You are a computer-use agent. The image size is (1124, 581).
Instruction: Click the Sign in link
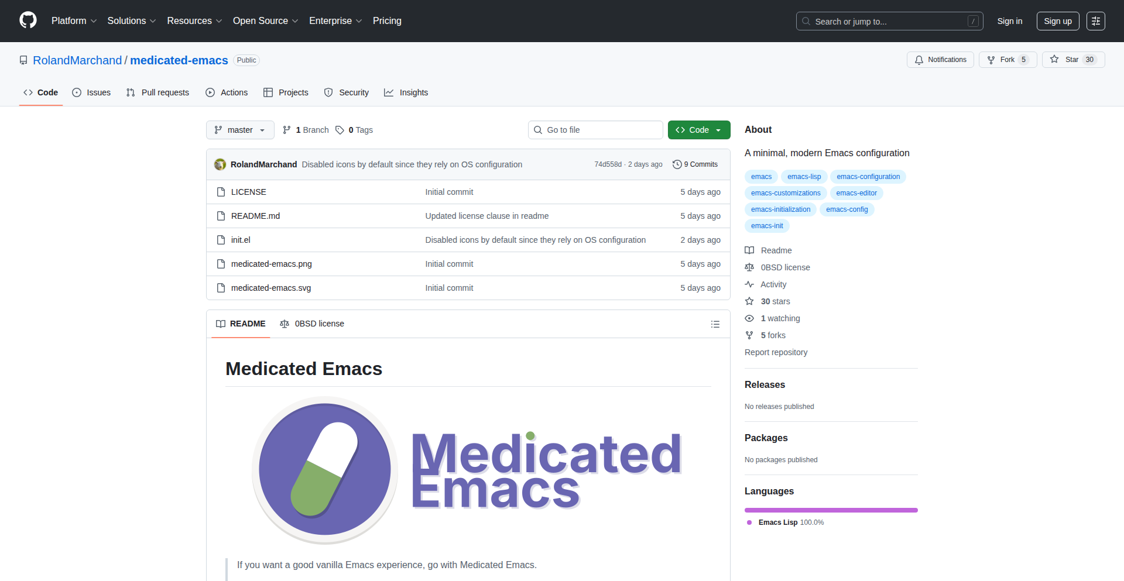pyautogui.click(x=1010, y=21)
